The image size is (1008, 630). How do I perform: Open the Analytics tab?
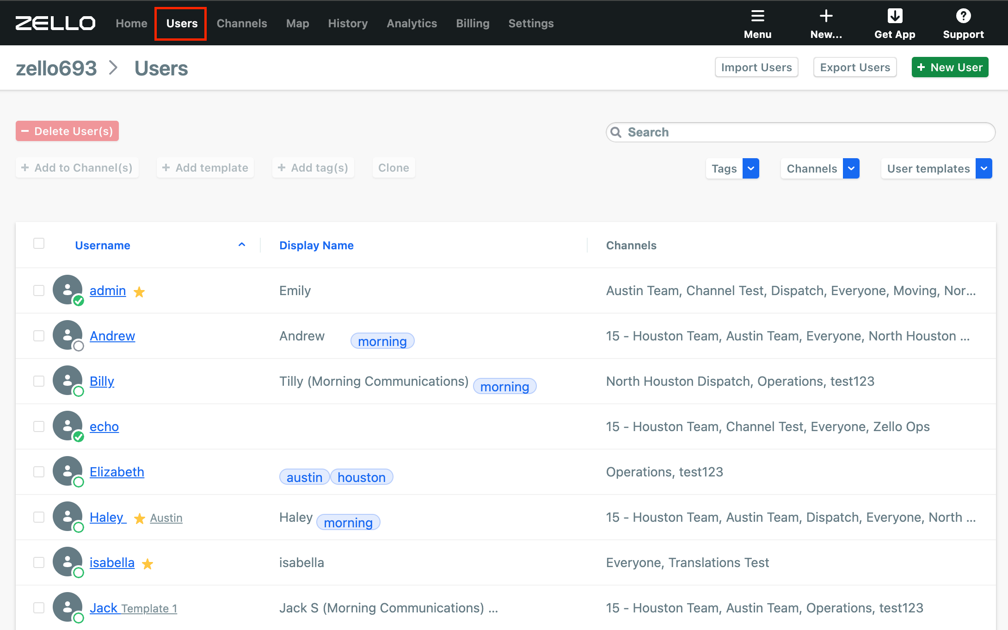pyautogui.click(x=412, y=23)
